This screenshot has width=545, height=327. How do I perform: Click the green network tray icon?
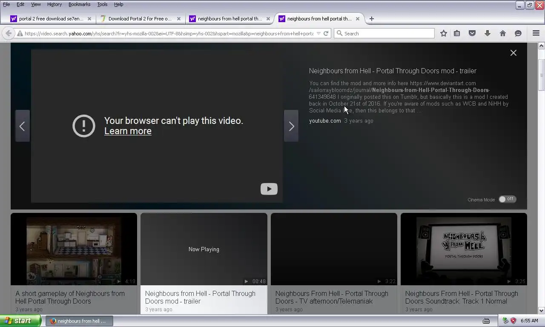[505, 321]
